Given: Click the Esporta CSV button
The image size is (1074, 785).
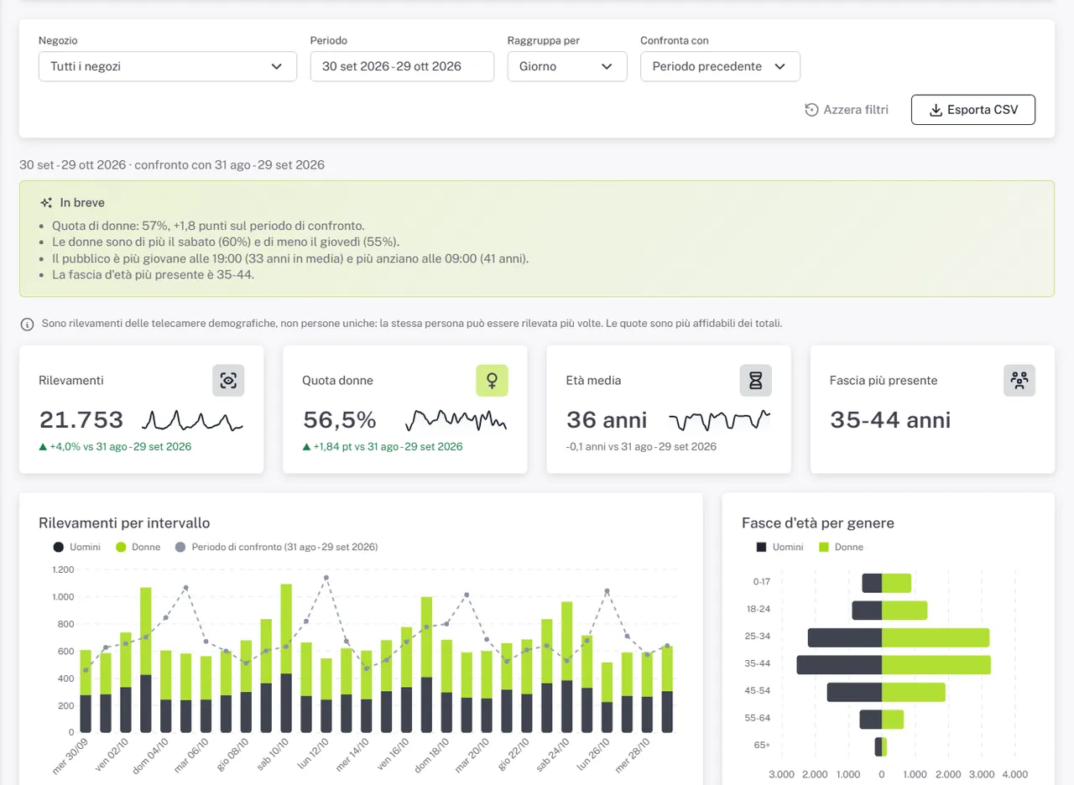Looking at the screenshot, I should [x=973, y=110].
